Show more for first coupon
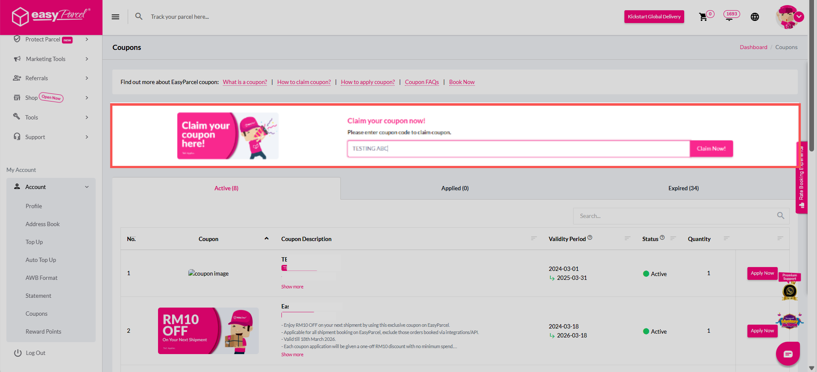Image resolution: width=817 pixels, height=372 pixels. pos(292,287)
